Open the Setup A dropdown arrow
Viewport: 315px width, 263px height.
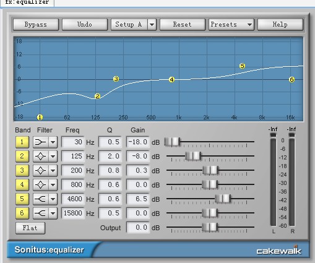coord(152,25)
